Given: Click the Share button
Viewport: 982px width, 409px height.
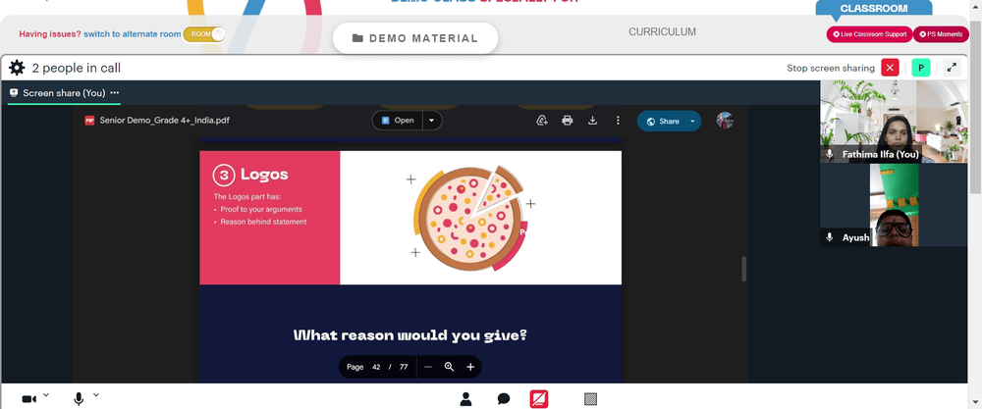Looking at the screenshot, I should pos(661,122).
